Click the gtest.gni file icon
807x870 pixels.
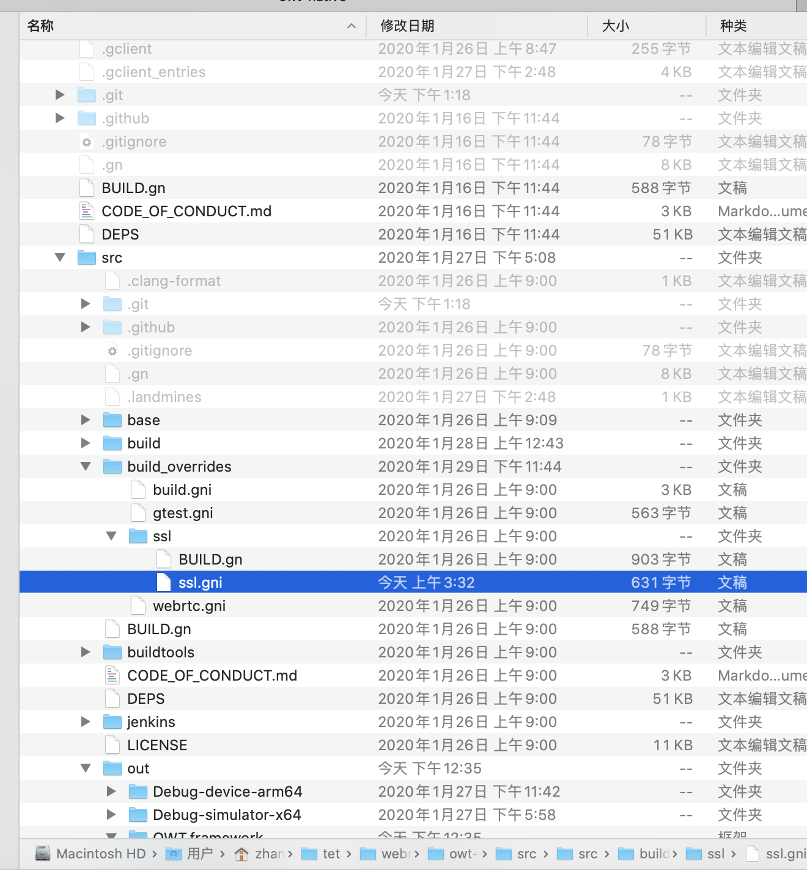(x=138, y=513)
